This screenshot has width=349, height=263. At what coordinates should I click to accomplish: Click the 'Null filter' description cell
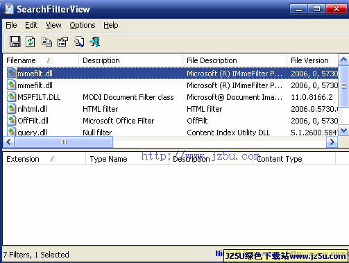click(97, 133)
